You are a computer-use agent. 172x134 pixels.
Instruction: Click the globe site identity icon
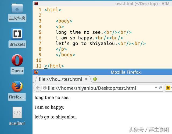45,88
